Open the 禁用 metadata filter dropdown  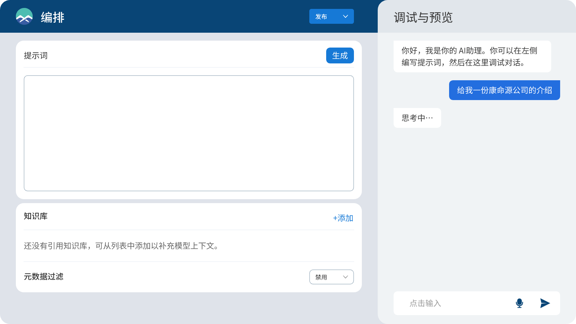(331, 277)
